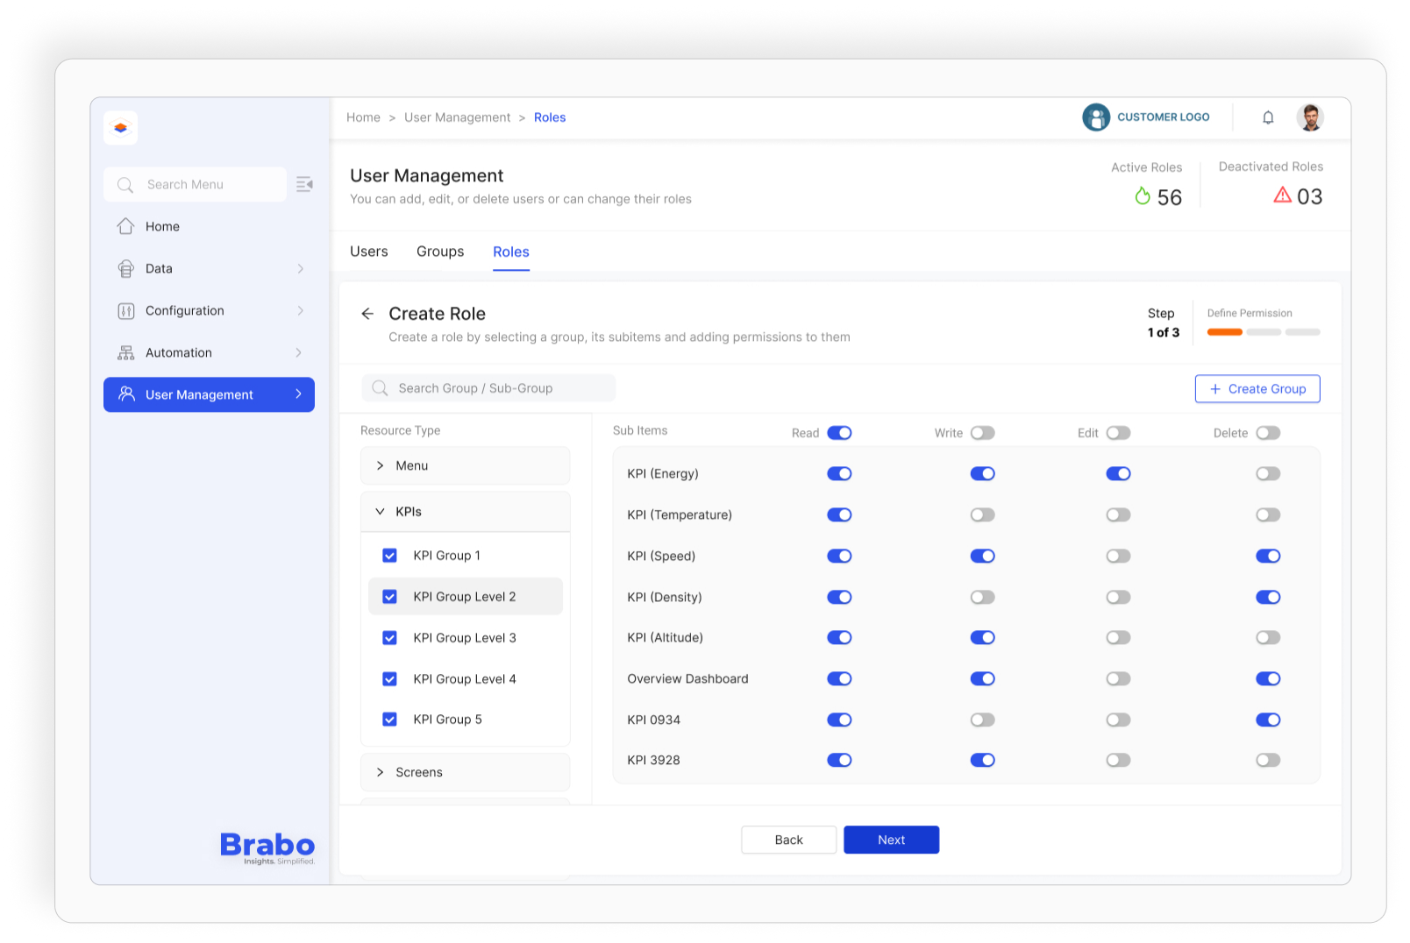Click the Customer Logo icon
Screen dimensions: 1410x943
tap(1096, 117)
